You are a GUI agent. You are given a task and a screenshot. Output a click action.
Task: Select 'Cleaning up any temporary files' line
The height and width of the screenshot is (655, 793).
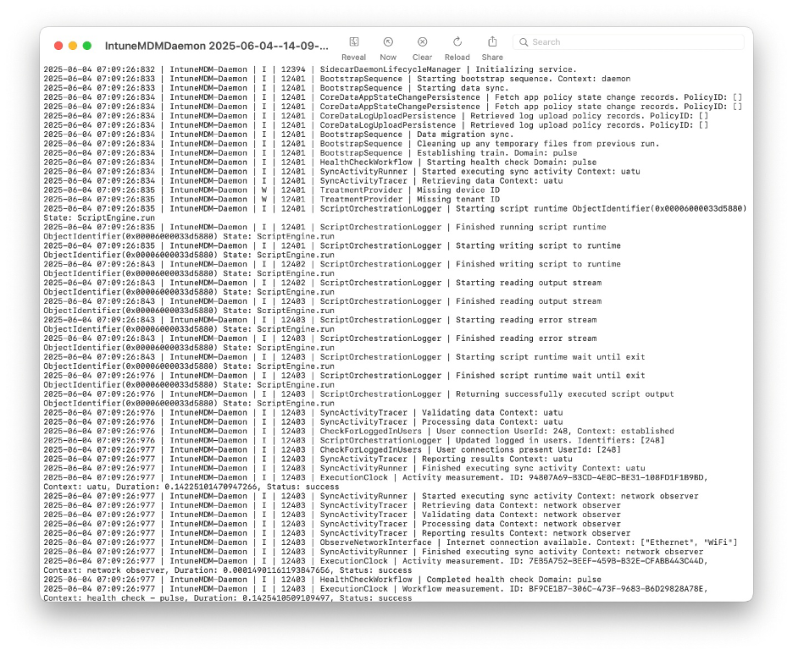pos(352,143)
